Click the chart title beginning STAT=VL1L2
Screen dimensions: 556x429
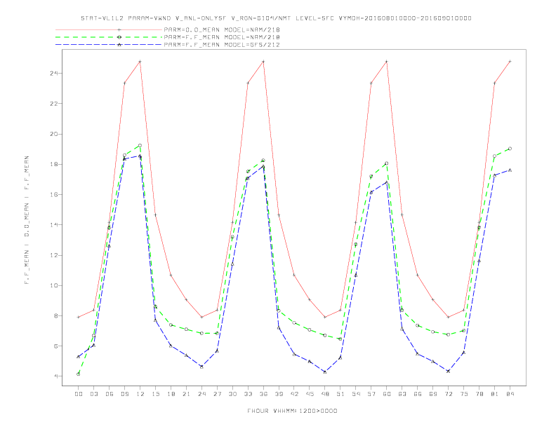point(276,18)
